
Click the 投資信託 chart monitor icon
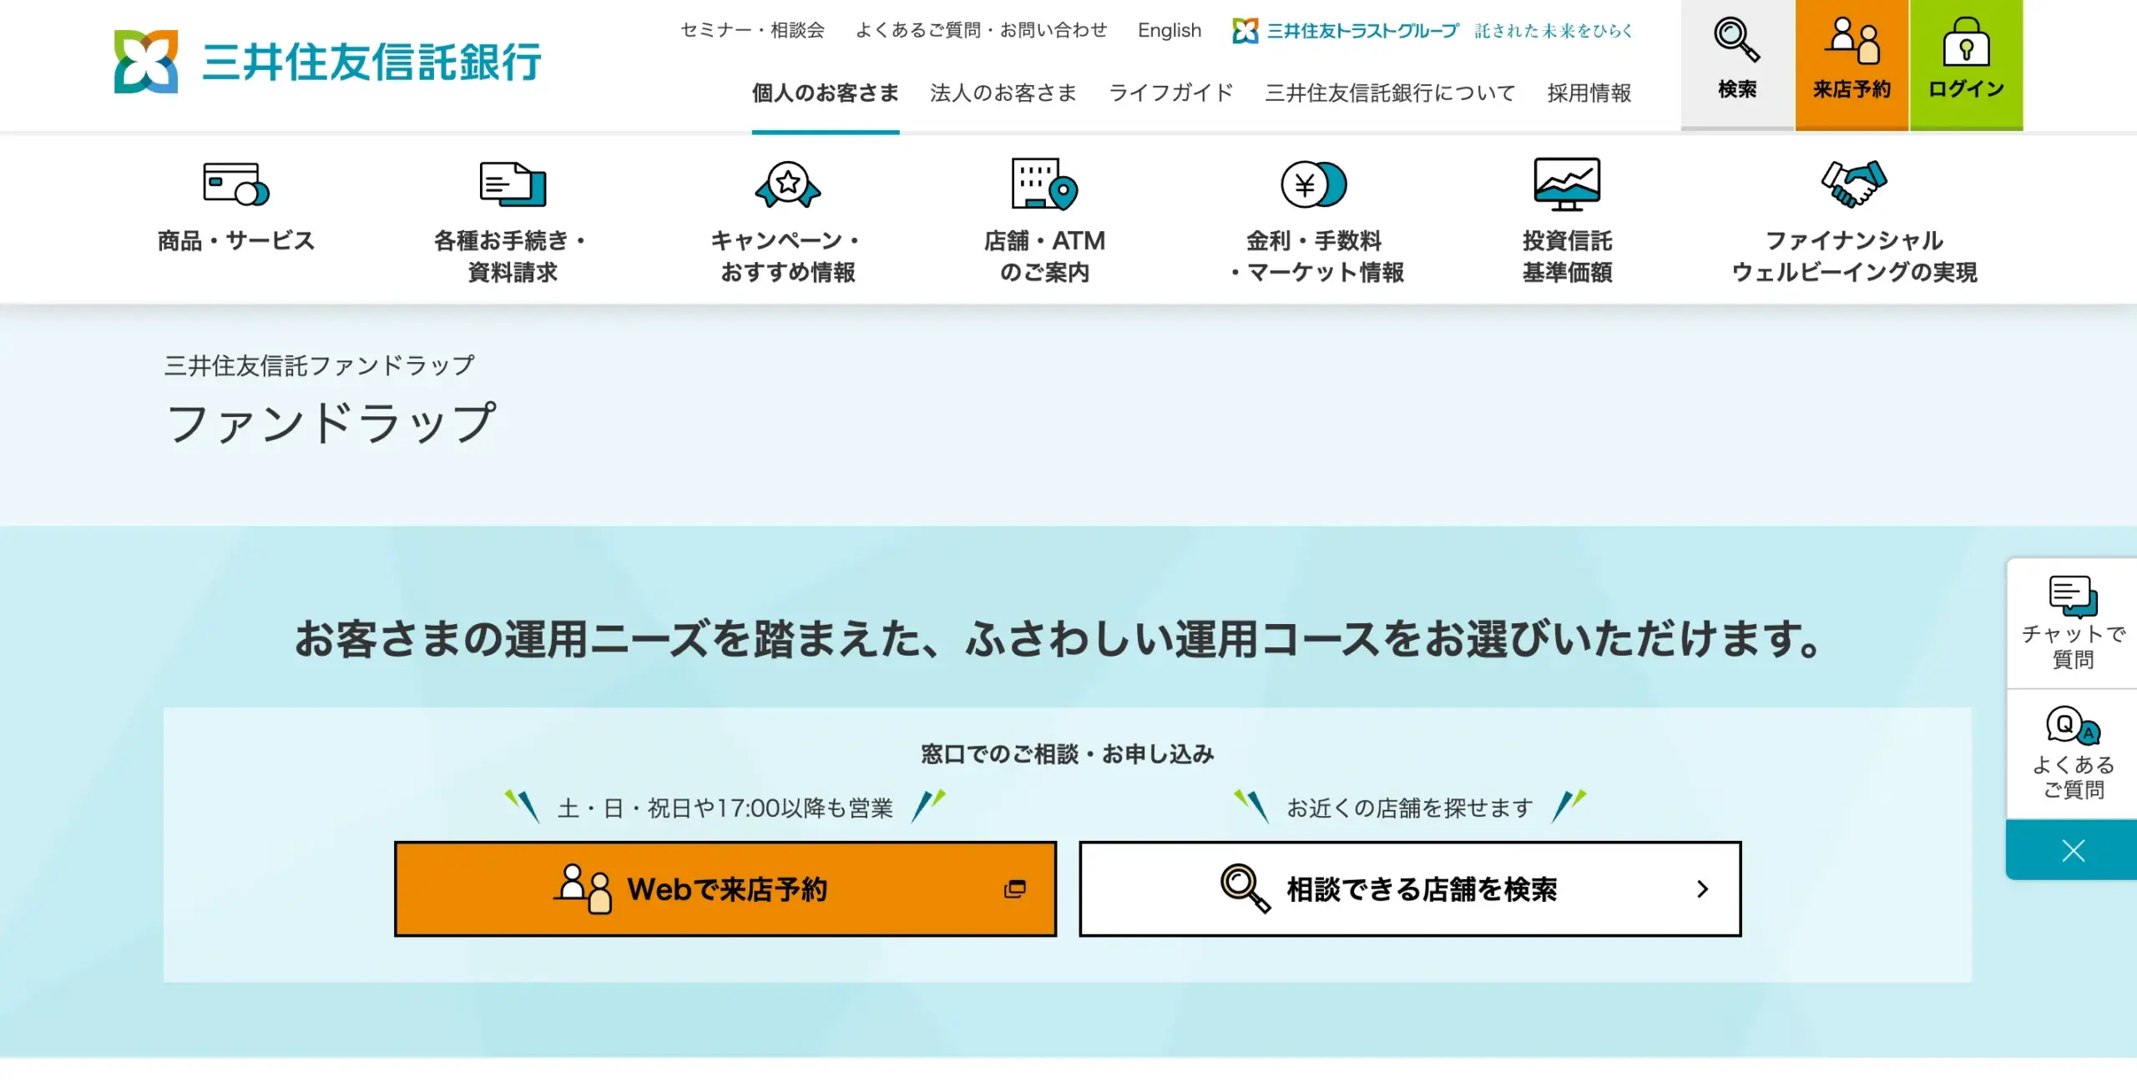coord(1567,184)
